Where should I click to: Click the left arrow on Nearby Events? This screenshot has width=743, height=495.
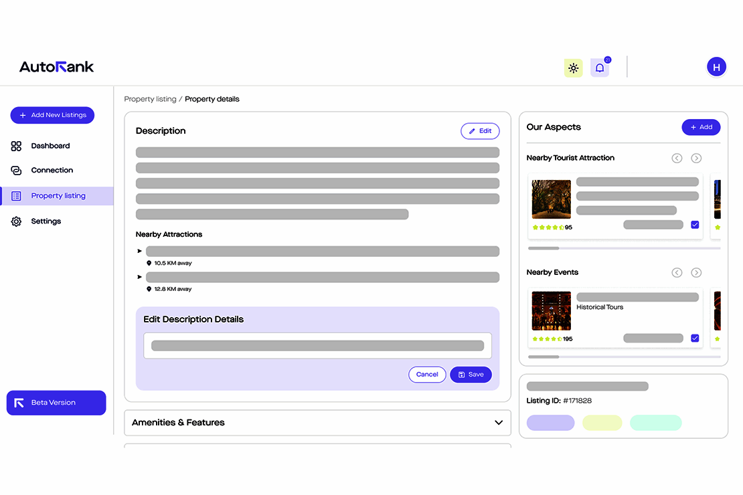pyautogui.click(x=677, y=272)
